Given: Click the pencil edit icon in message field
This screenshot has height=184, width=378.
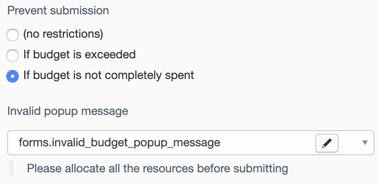Looking at the screenshot, I should pos(326,143).
